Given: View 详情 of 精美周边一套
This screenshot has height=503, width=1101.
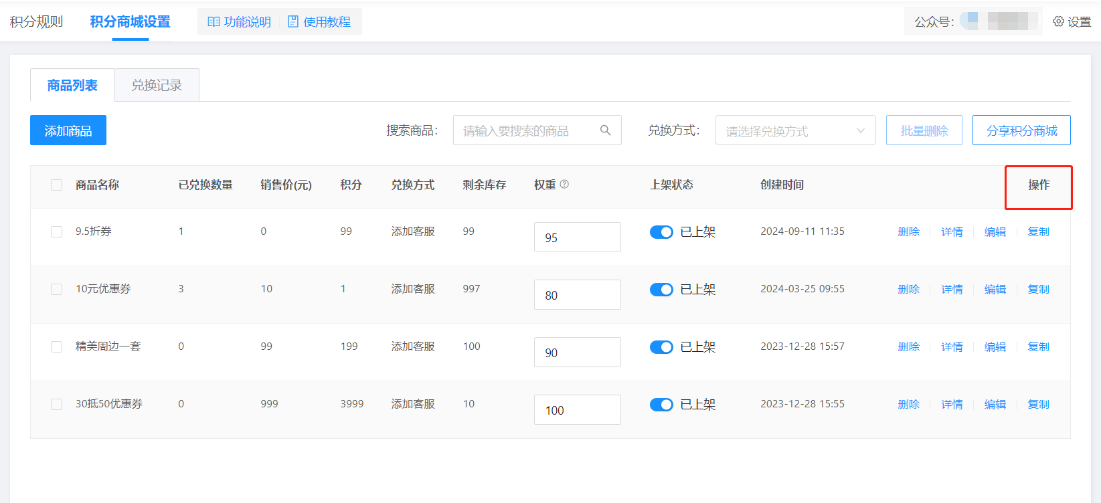Looking at the screenshot, I should 952,346.
